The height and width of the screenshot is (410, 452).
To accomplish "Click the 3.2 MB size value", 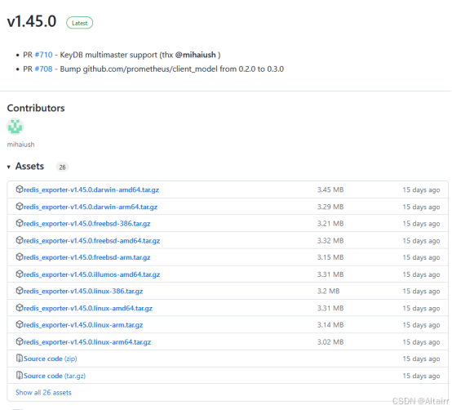I will [328, 291].
